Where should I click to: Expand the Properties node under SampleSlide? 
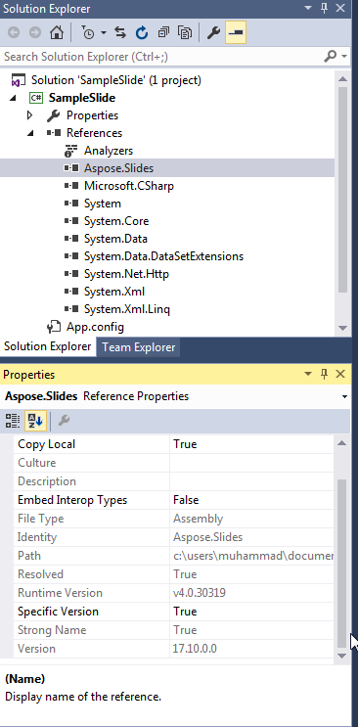30,115
